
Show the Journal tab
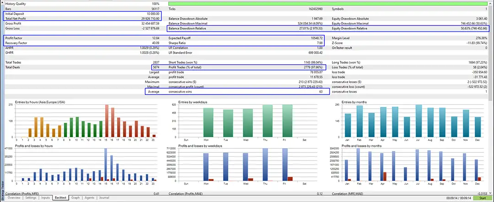coord(104,198)
